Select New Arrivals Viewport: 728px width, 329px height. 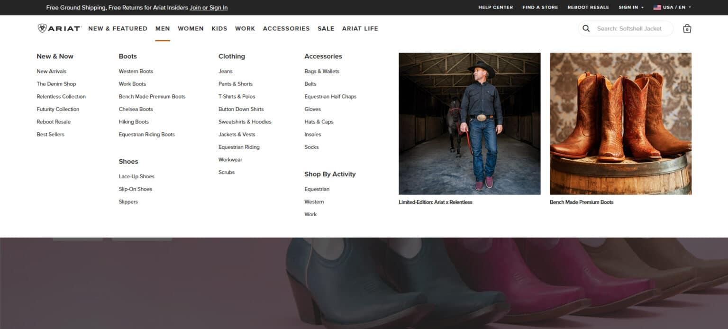click(51, 71)
